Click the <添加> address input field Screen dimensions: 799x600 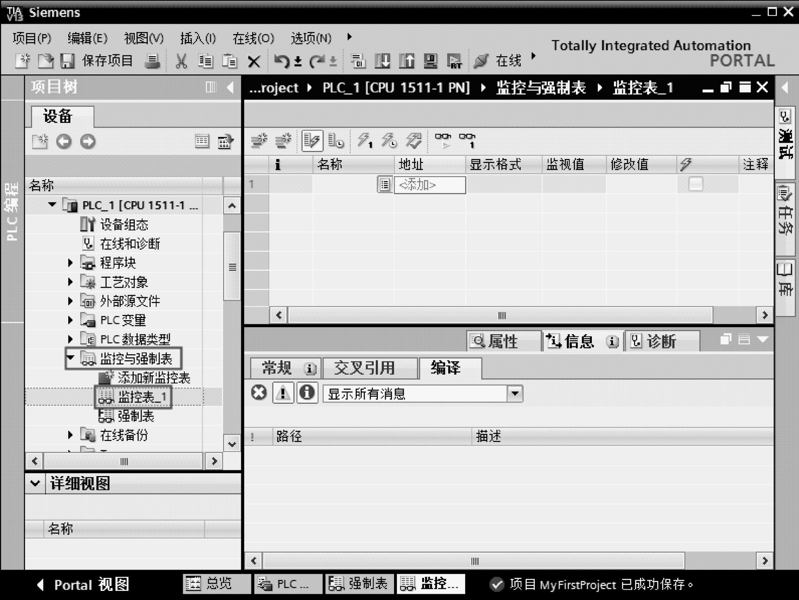click(x=430, y=185)
